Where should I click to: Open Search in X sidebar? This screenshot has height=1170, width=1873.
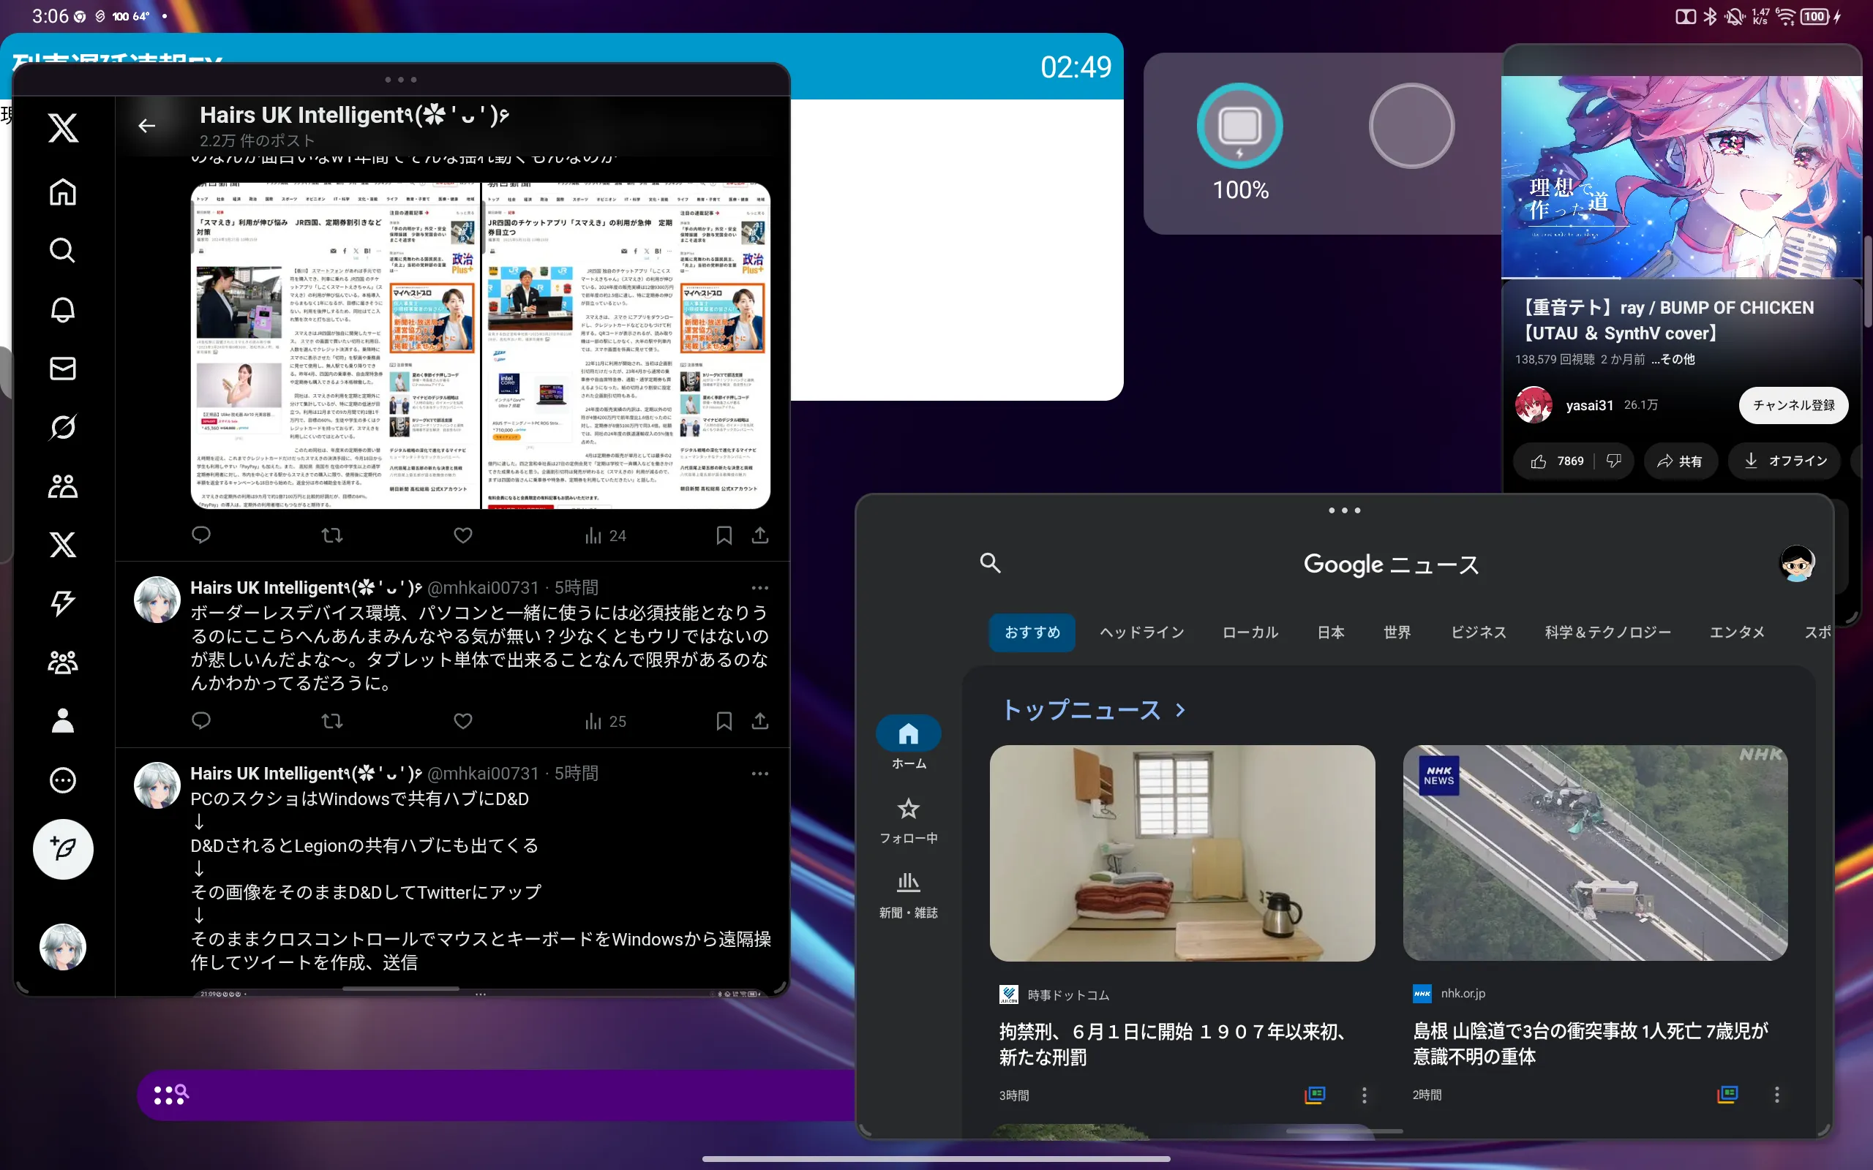point(63,251)
